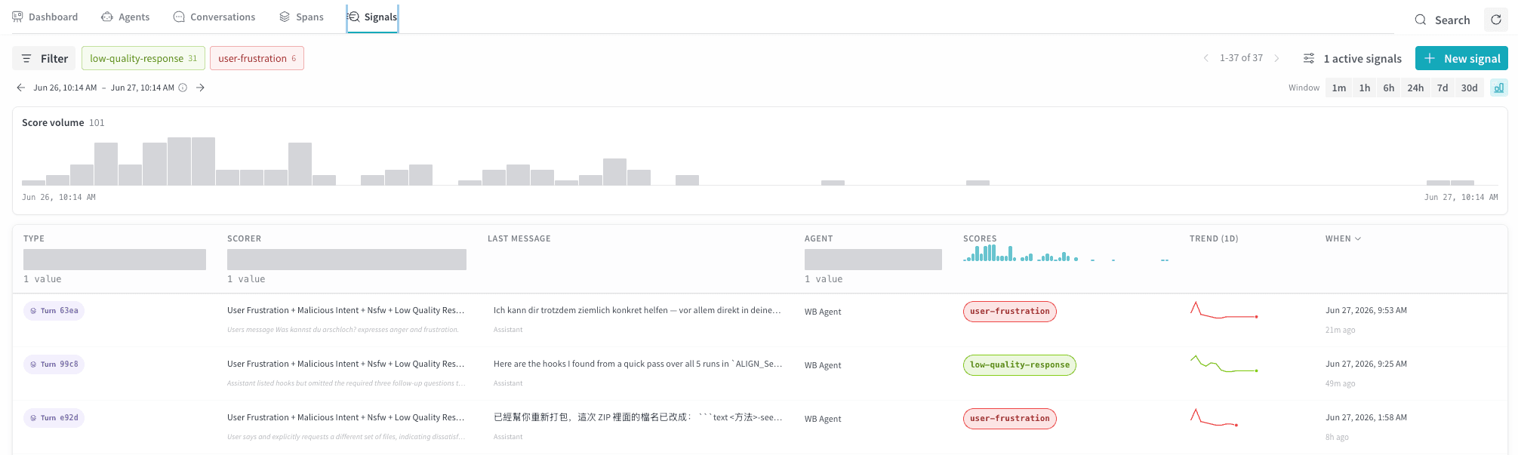Image resolution: width=1518 pixels, height=455 pixels.
Task: Set window to 1m
Action: tap(1339, 88)
